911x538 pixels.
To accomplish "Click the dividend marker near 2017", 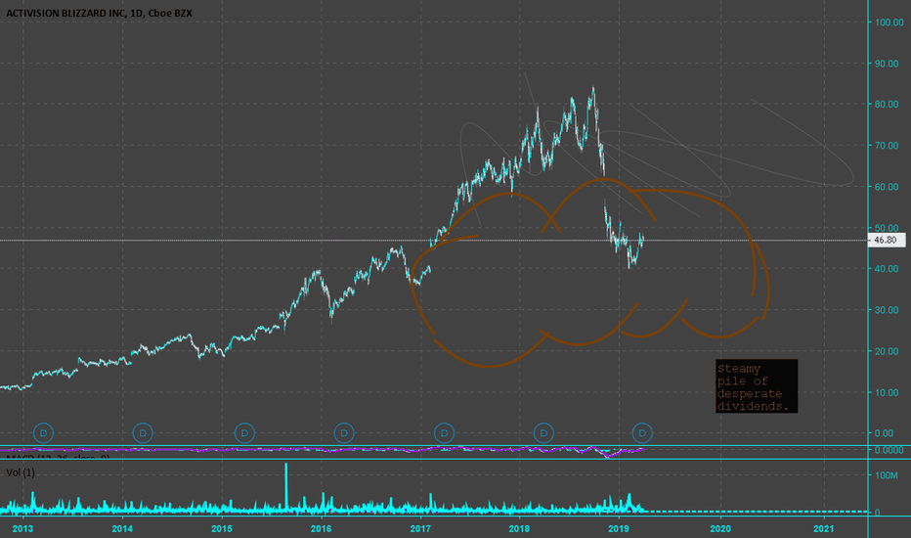I will (x=445, y=432).
